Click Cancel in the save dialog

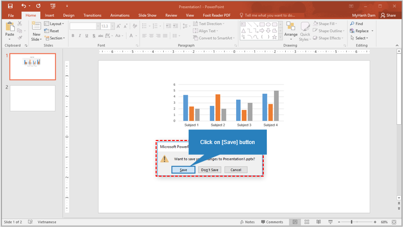[x=236, y=170]
